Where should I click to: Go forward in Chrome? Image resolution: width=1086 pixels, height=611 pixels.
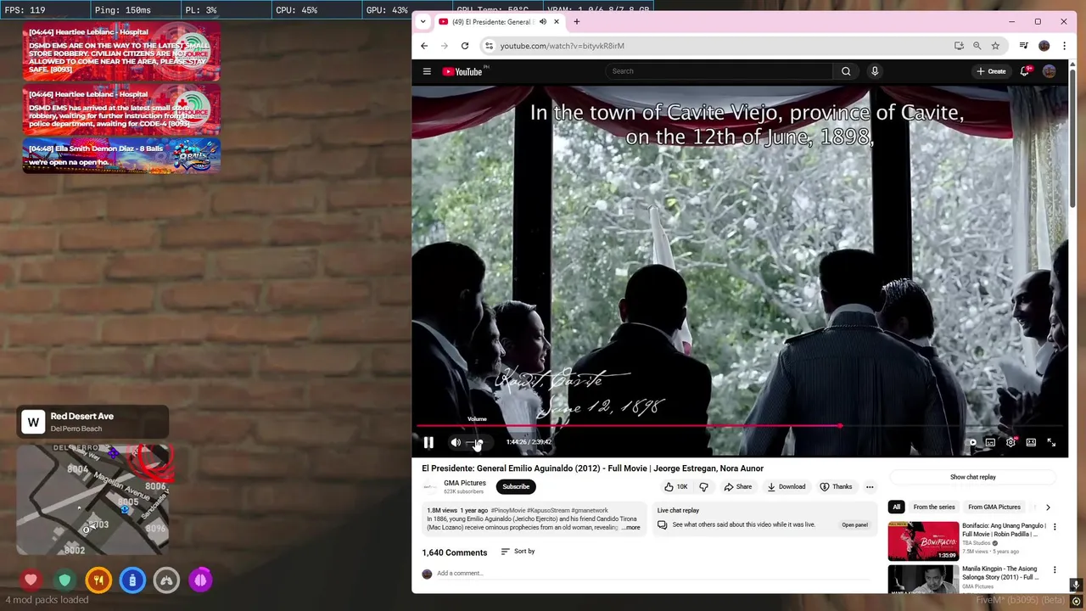click(444, 46)
